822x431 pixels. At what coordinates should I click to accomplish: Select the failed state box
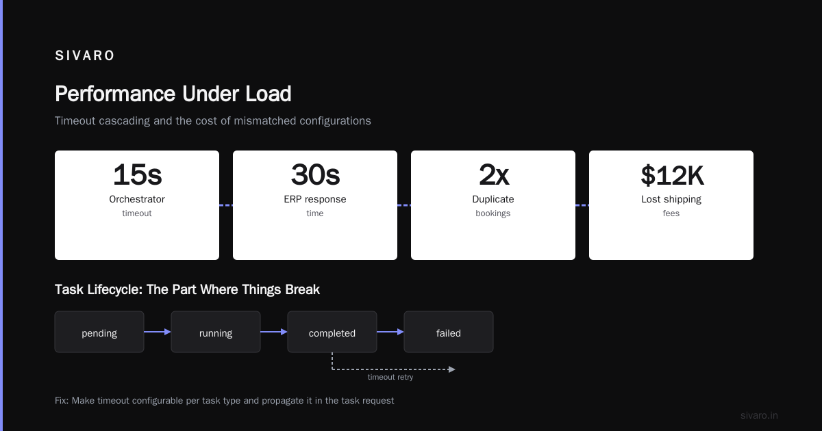point(449,332)
